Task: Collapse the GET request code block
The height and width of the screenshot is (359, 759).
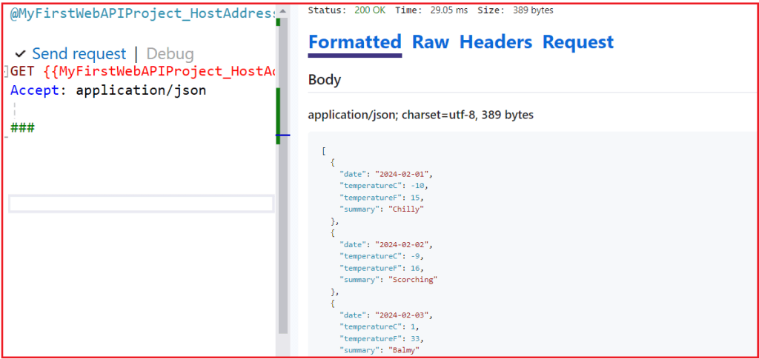Action: tap(5, 72)
